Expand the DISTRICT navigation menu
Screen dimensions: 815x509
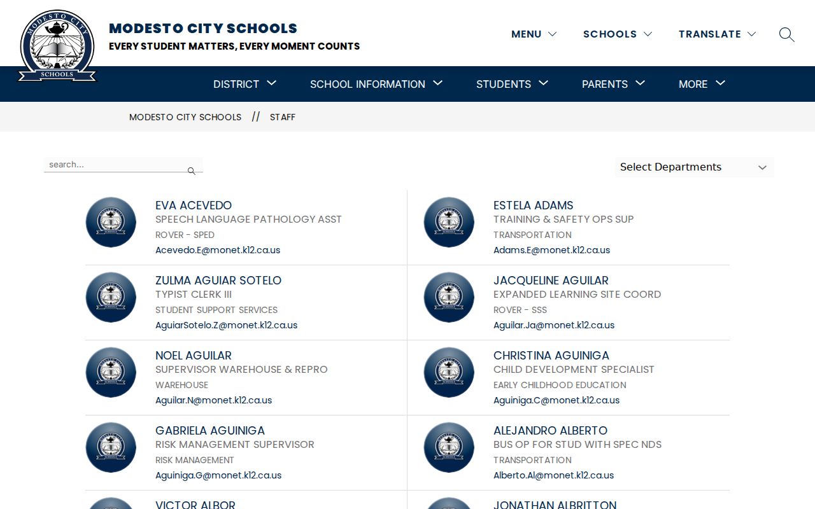coord(245,84)
